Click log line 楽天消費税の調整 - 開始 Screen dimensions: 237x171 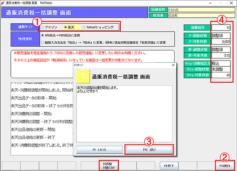click(x=31, y=114)
